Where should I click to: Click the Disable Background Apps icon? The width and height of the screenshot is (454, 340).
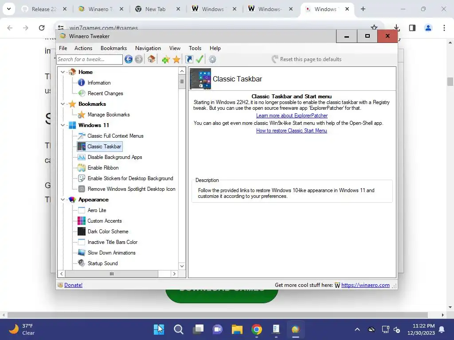click(82, 157)
